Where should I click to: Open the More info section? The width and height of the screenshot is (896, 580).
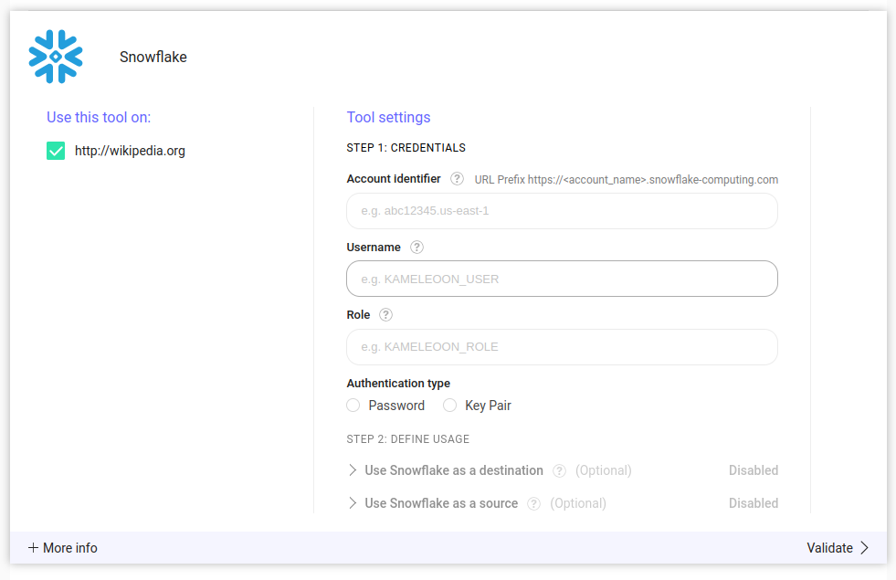pyautogui.click(x=69, y=548)
